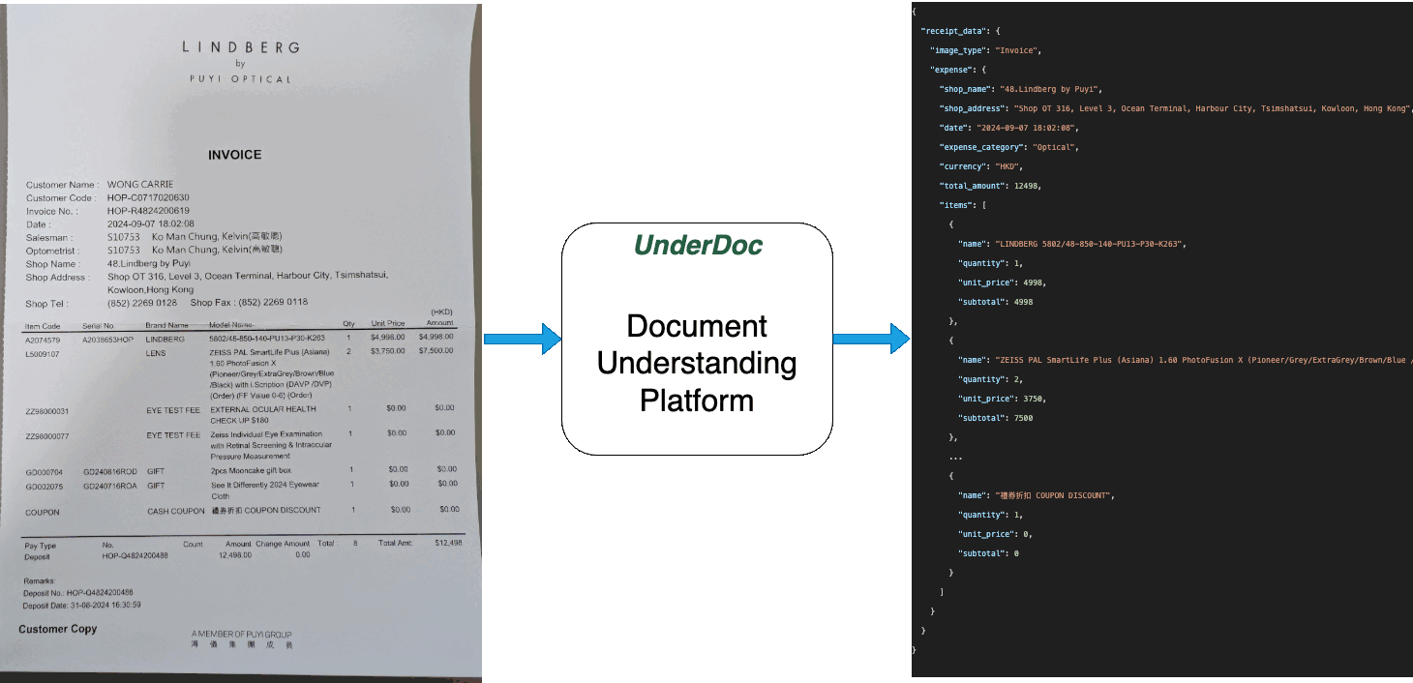This screenshot has width=1413, height=683.
Task: Click serial number A2038653HOP
Action: (108, 341)
